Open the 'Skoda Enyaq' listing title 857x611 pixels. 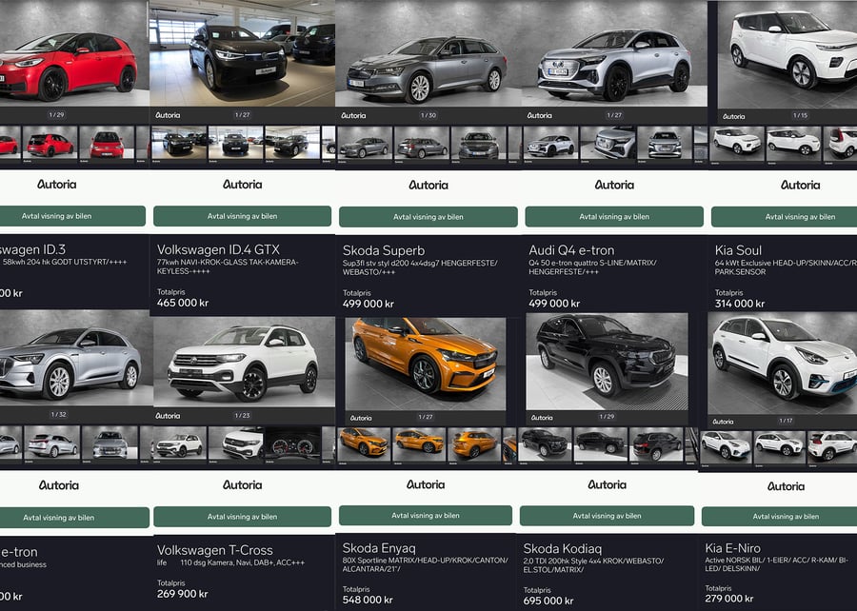pyautogui.click(x=379, y=548)
